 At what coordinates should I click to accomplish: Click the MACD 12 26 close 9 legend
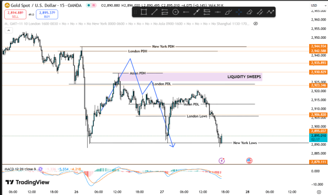[x=20, y=169]
